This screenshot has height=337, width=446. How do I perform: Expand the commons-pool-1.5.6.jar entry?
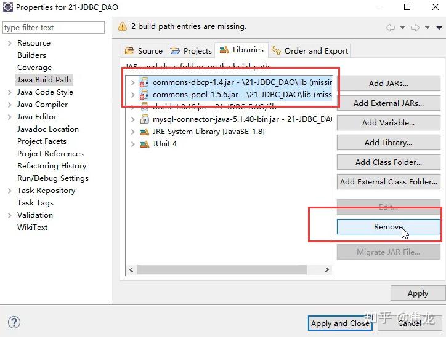(x=132, y=95)
